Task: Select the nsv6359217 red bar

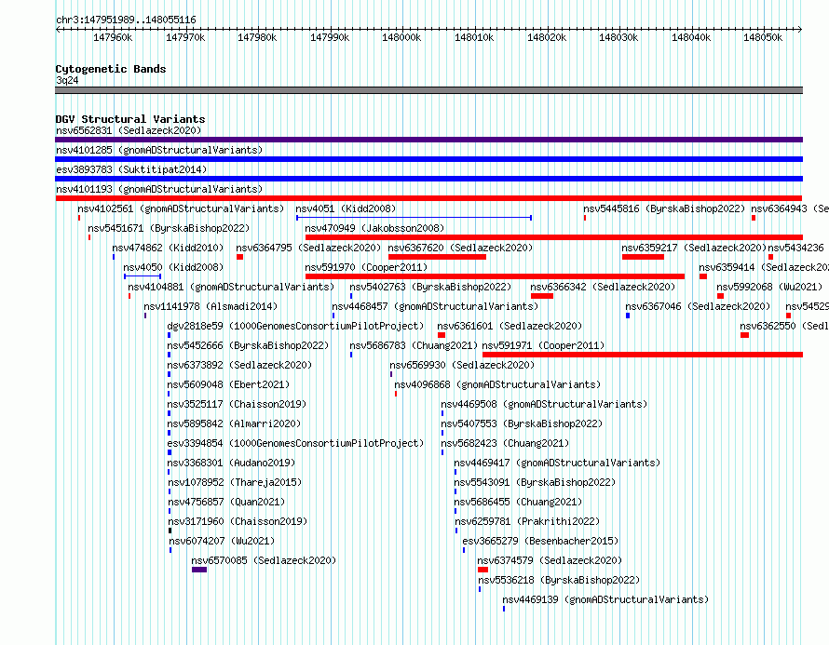Action: point(643,257)
